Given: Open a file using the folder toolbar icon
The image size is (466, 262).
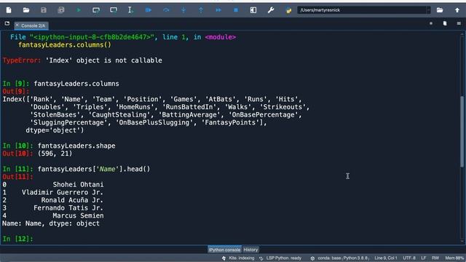Looking at the screenshot, I should click(x=26, y=10).
